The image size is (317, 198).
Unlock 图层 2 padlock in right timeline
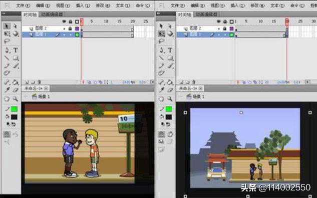point(225,28)
